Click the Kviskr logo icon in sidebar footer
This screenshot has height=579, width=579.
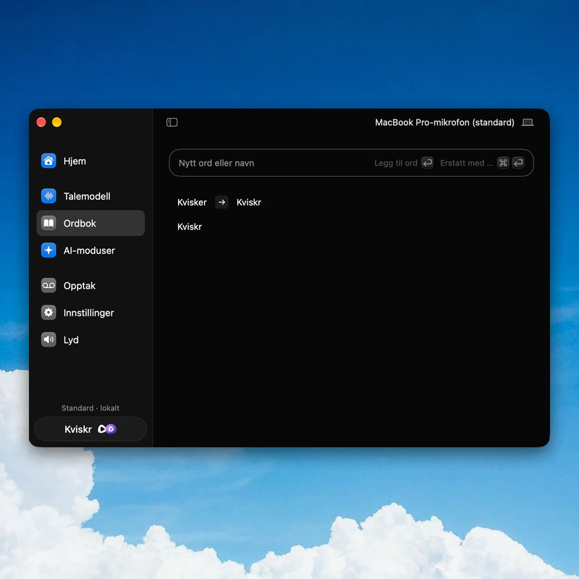(x=107, y=429)
